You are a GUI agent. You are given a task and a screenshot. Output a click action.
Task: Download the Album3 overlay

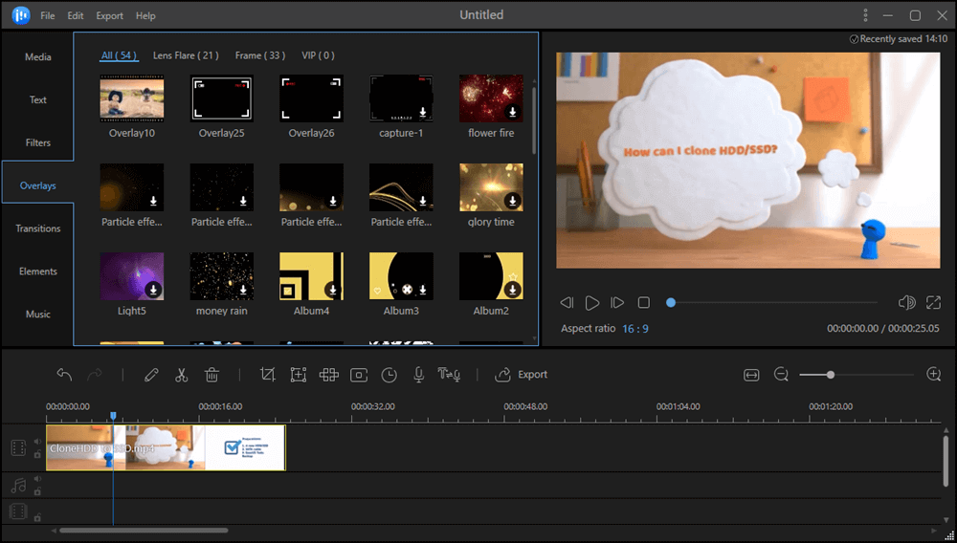coord(422,290)
